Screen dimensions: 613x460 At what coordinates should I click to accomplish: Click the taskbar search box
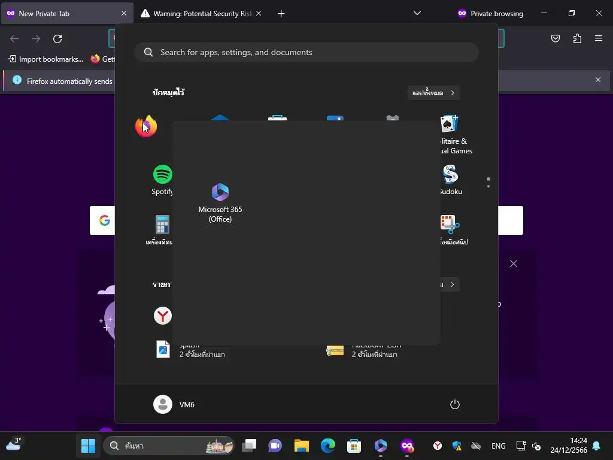[x=169, y=446]
